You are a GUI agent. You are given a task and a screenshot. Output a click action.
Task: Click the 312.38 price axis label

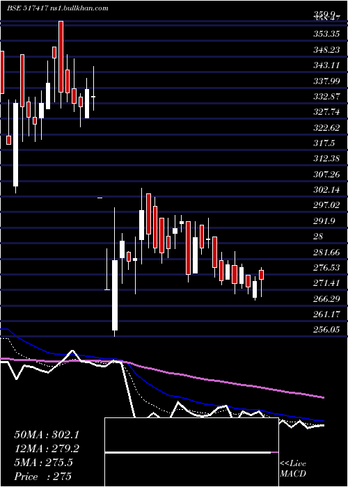326,159
